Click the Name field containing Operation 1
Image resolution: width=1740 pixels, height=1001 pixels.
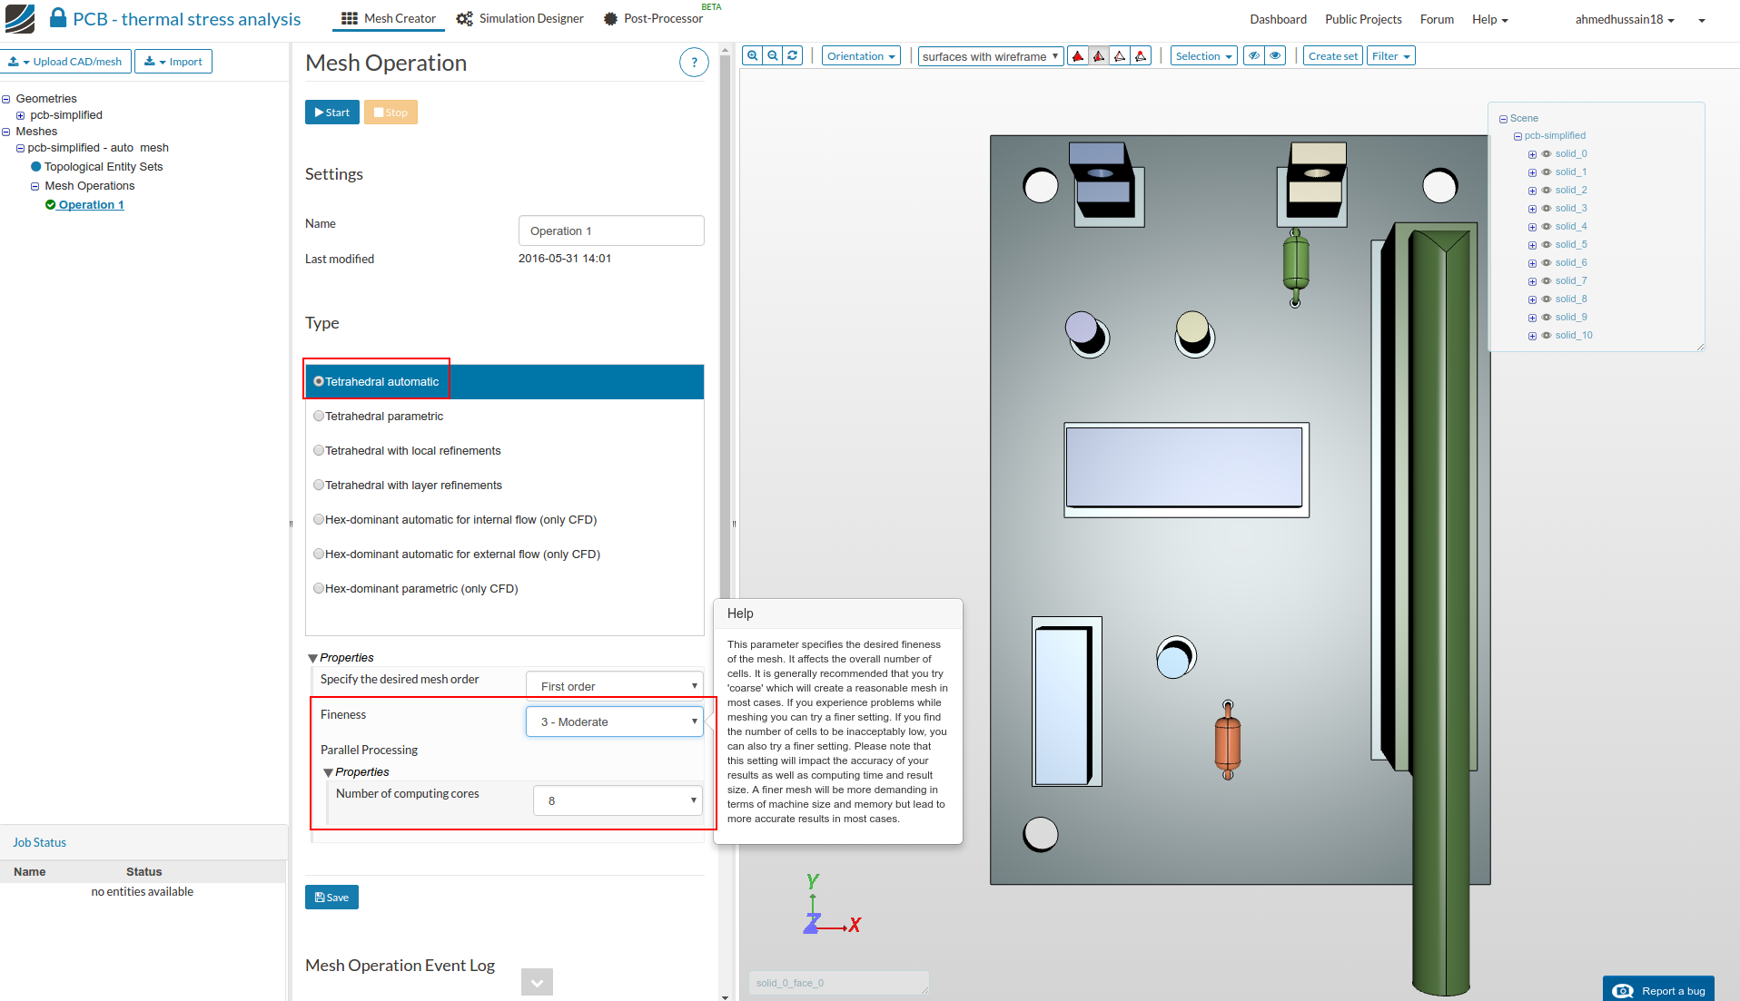pyautogui.click(x=611, y=231)
